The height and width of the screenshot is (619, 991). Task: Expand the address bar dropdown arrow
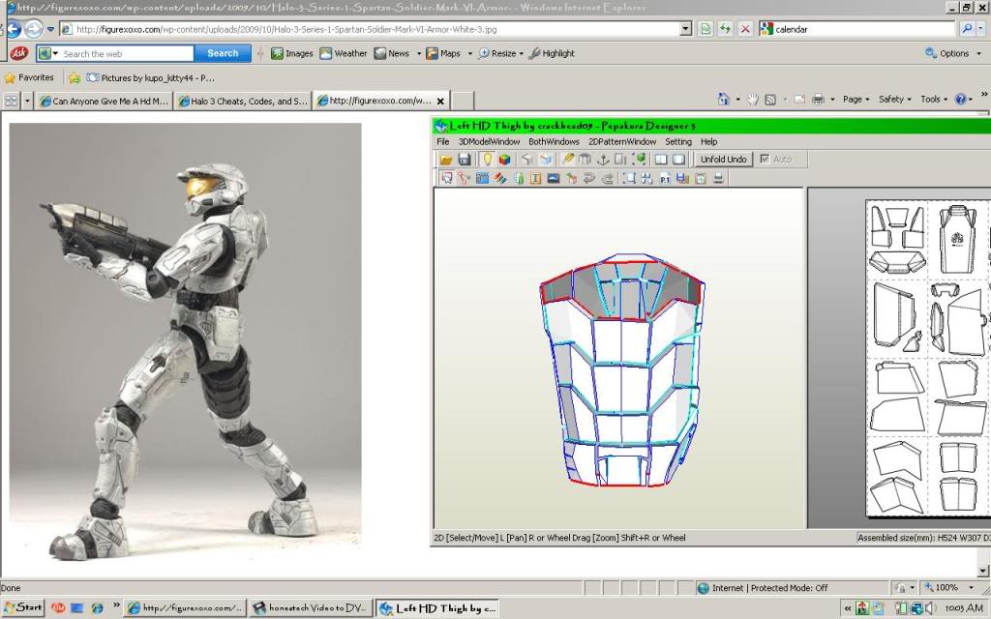tap(686, 29)
